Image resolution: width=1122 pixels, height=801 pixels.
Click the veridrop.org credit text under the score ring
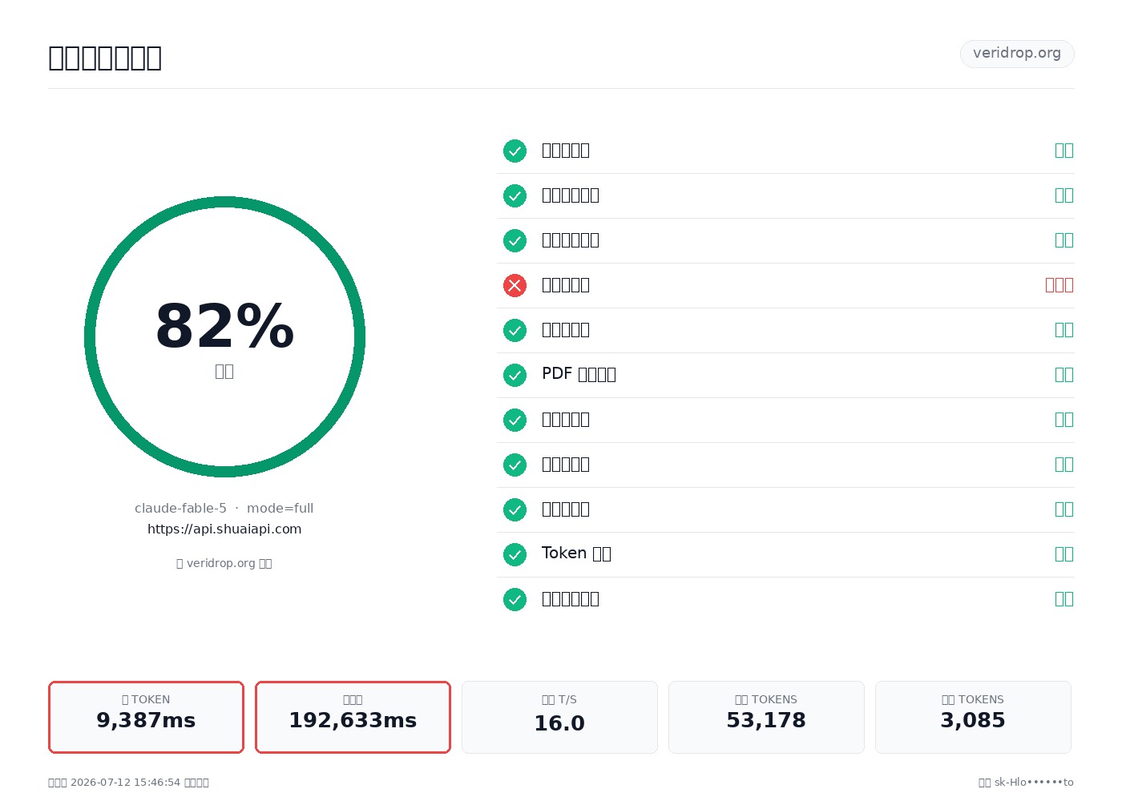pos(224,563)
